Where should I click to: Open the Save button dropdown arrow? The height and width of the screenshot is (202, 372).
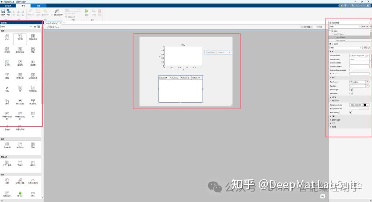coord(3,17)
